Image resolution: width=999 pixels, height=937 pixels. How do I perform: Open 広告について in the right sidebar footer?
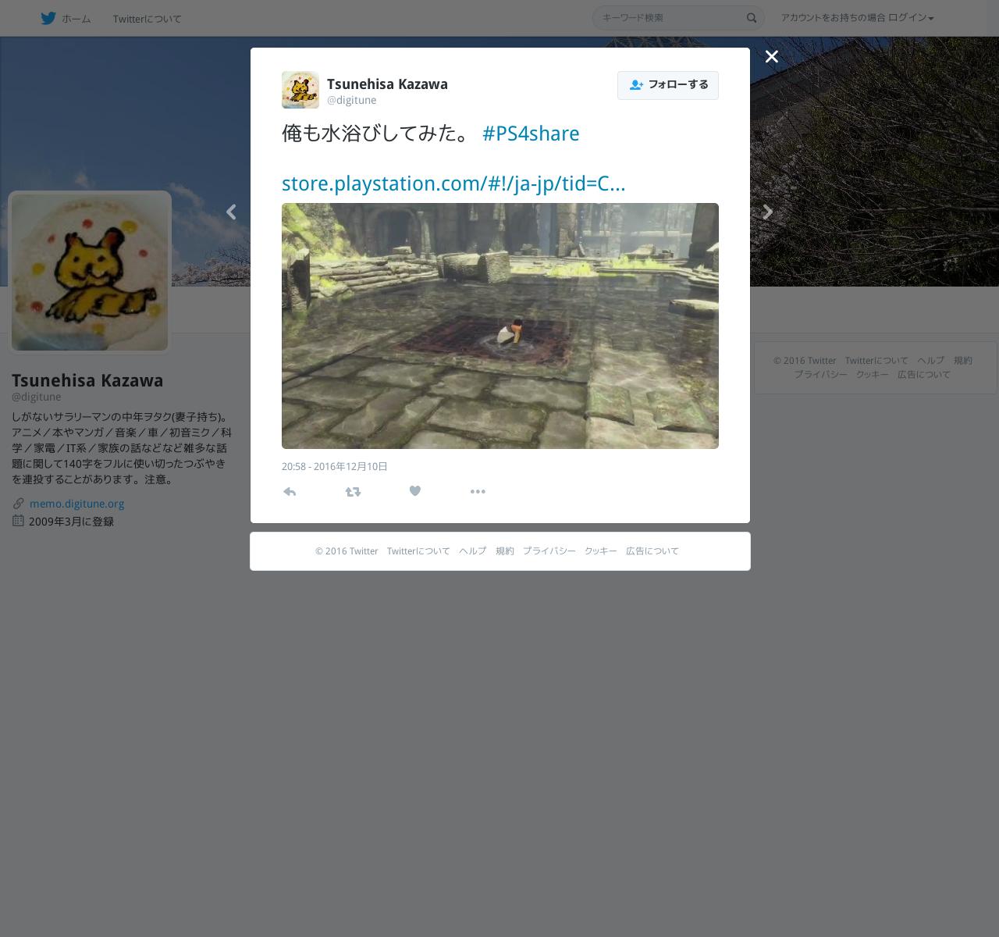click(924, 375)
